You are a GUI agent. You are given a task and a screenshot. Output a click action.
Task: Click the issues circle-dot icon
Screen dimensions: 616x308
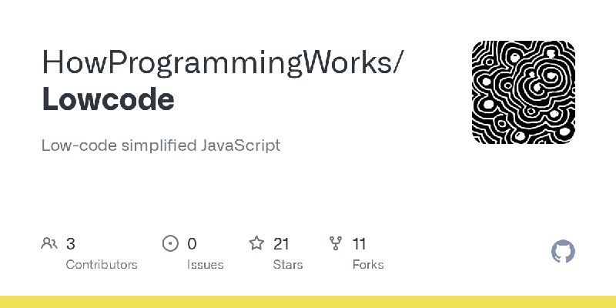pos(170,243)
